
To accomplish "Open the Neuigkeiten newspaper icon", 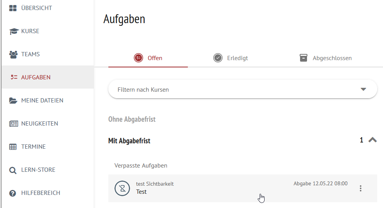I will [13, 124].
